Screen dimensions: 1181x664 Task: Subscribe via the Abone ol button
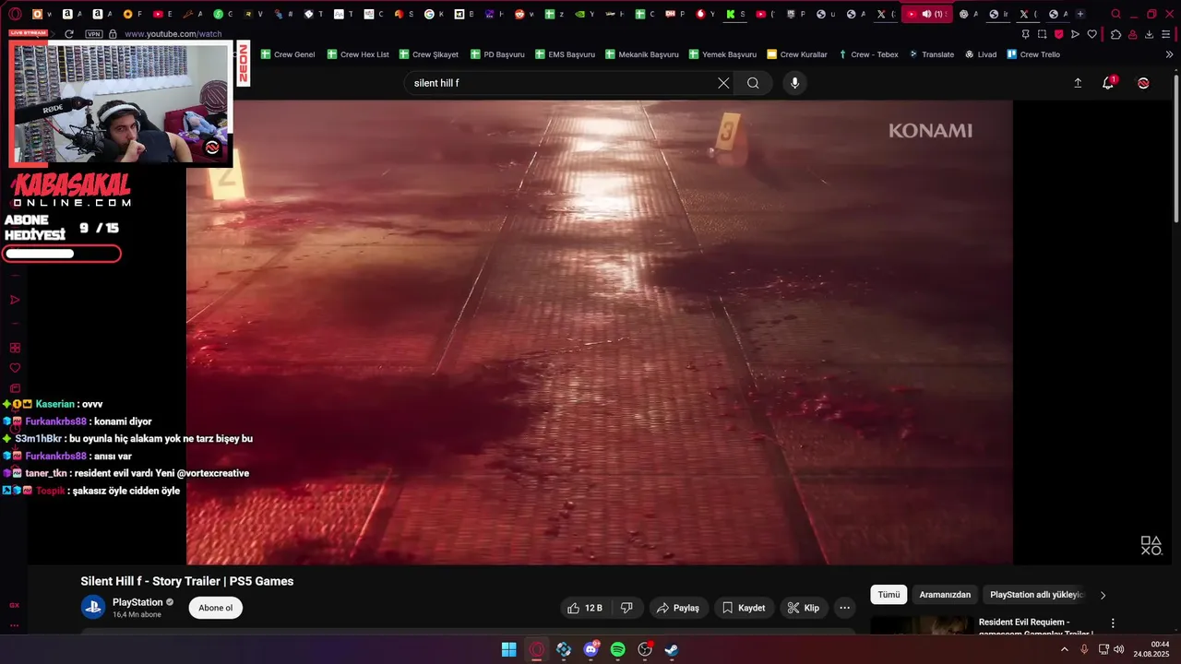[x=216, y=608]
